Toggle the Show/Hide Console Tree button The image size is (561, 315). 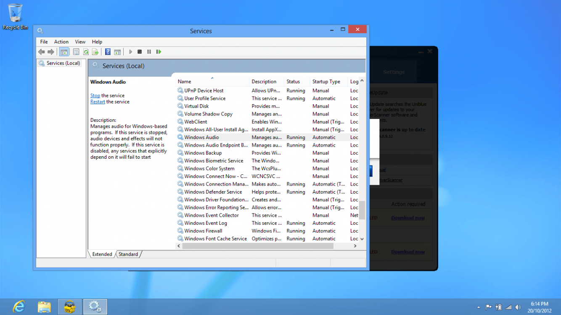[64, 52]
